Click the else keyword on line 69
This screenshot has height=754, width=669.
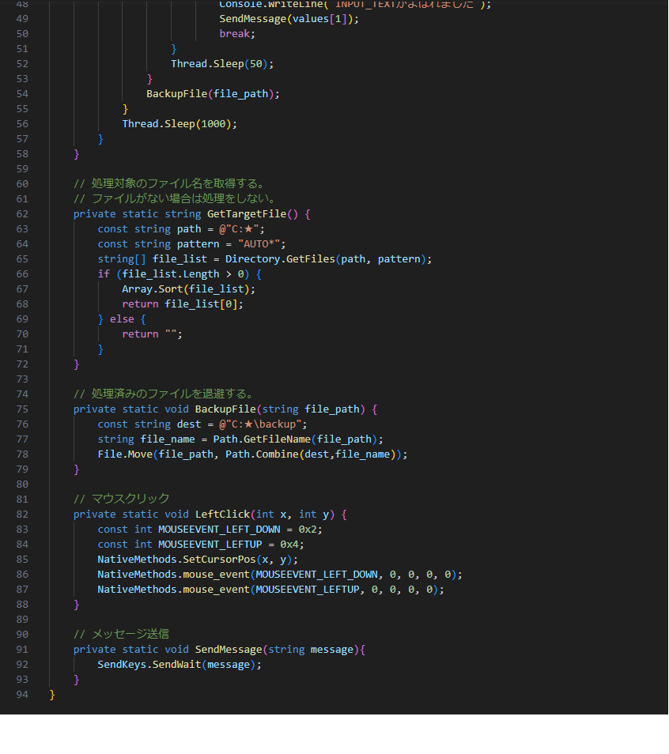coord(122,319)
